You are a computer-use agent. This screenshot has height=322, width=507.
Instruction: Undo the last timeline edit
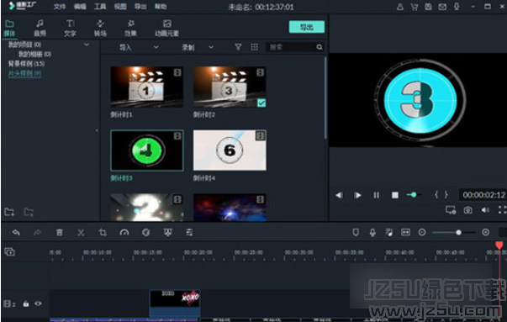click(16, 232)
